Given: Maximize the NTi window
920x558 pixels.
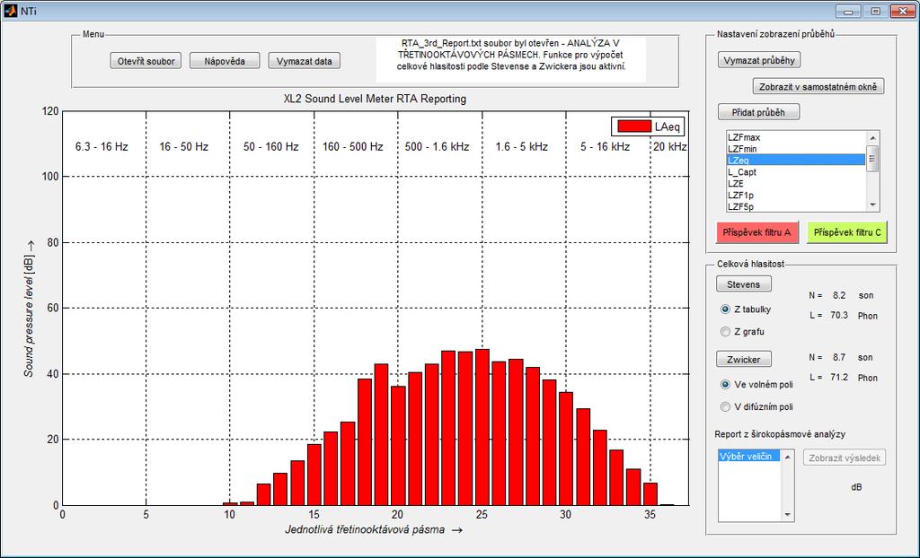Looking at the screenshot, I should pyautogui.click(x=875, y=11).
